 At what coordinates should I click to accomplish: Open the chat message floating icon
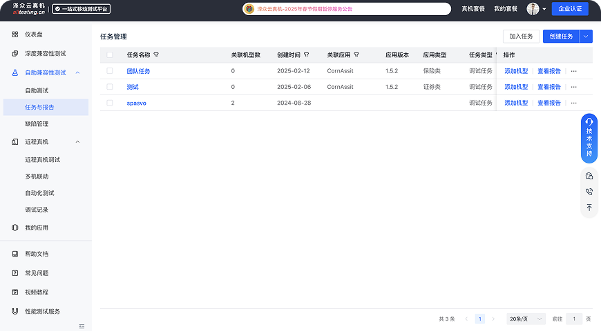click(x=589, y=176)
